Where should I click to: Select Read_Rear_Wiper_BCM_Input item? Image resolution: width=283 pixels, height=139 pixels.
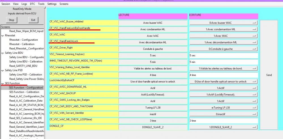pos(26,31)
